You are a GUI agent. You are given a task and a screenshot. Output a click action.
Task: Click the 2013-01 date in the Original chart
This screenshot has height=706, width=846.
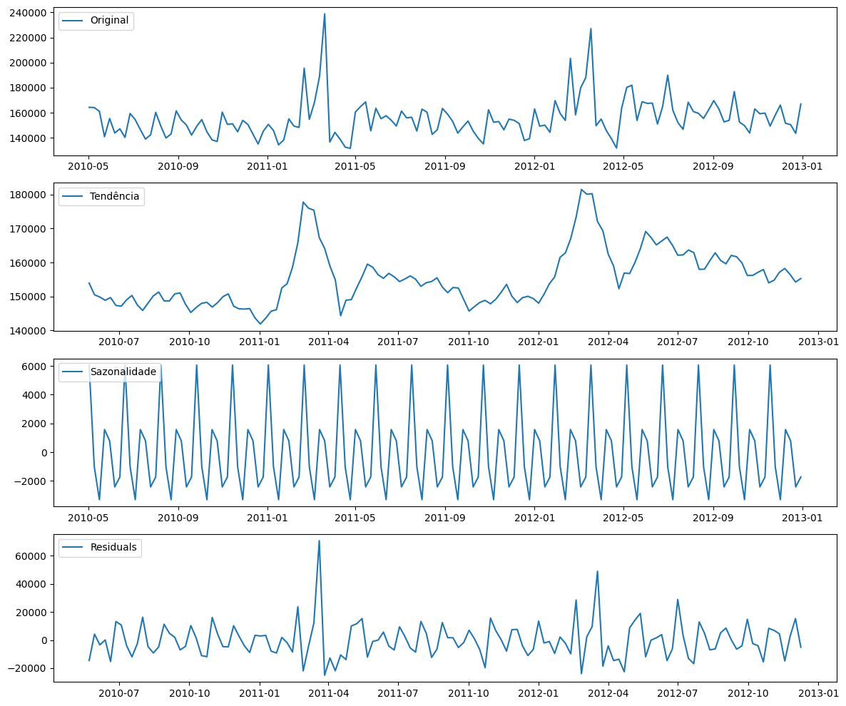(802, 167)
